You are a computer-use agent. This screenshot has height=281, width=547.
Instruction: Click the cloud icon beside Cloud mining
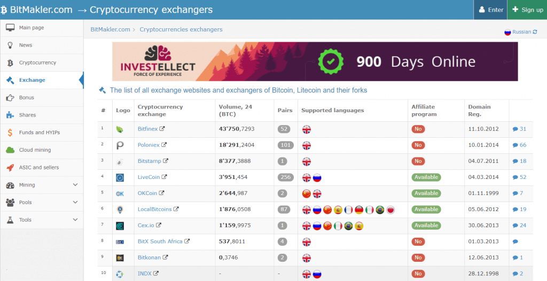[x=10, y=150]
